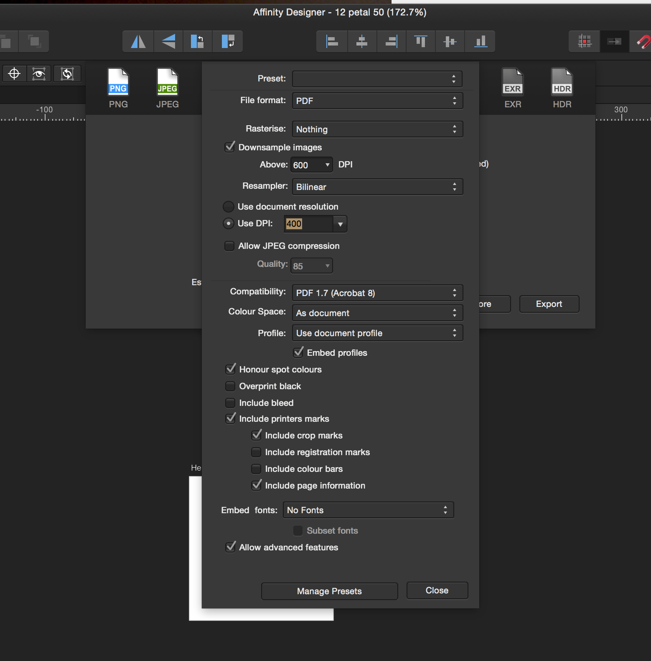Toggle Include page information checkbox
This screenshot has width=651, height=661.
pos(257,485)
